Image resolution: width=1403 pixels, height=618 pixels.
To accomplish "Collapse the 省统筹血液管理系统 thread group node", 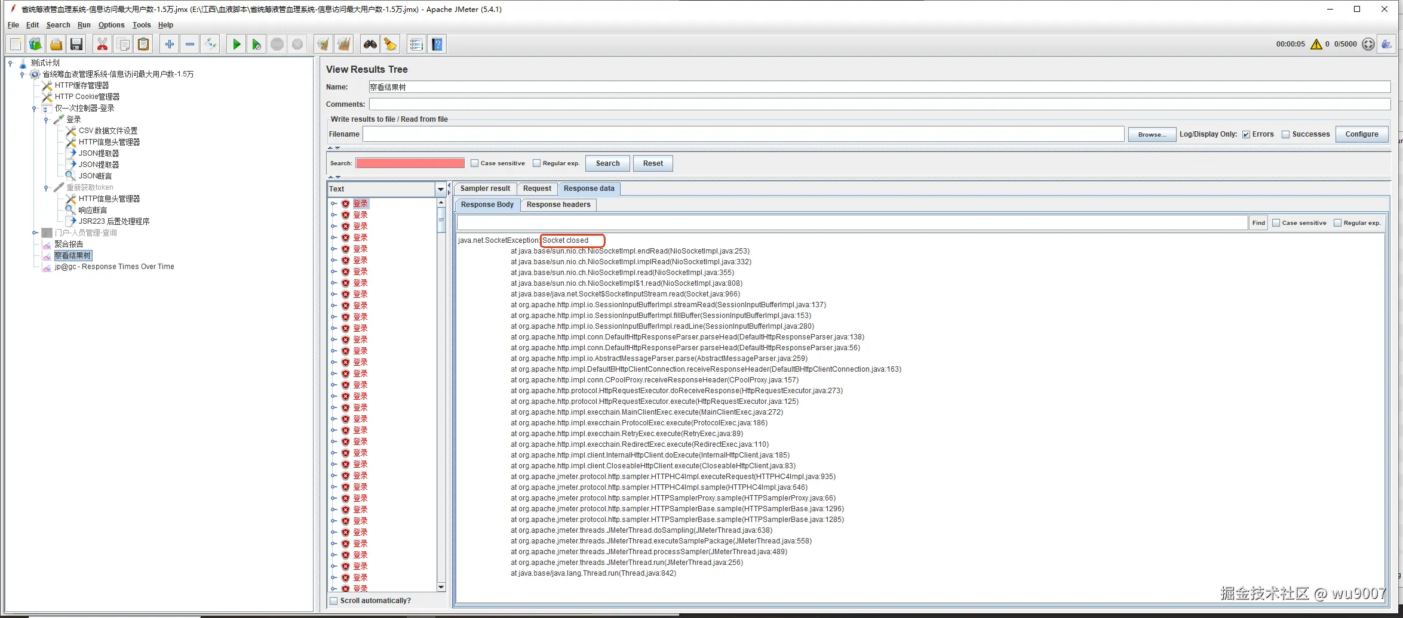I will coord(22,74).
